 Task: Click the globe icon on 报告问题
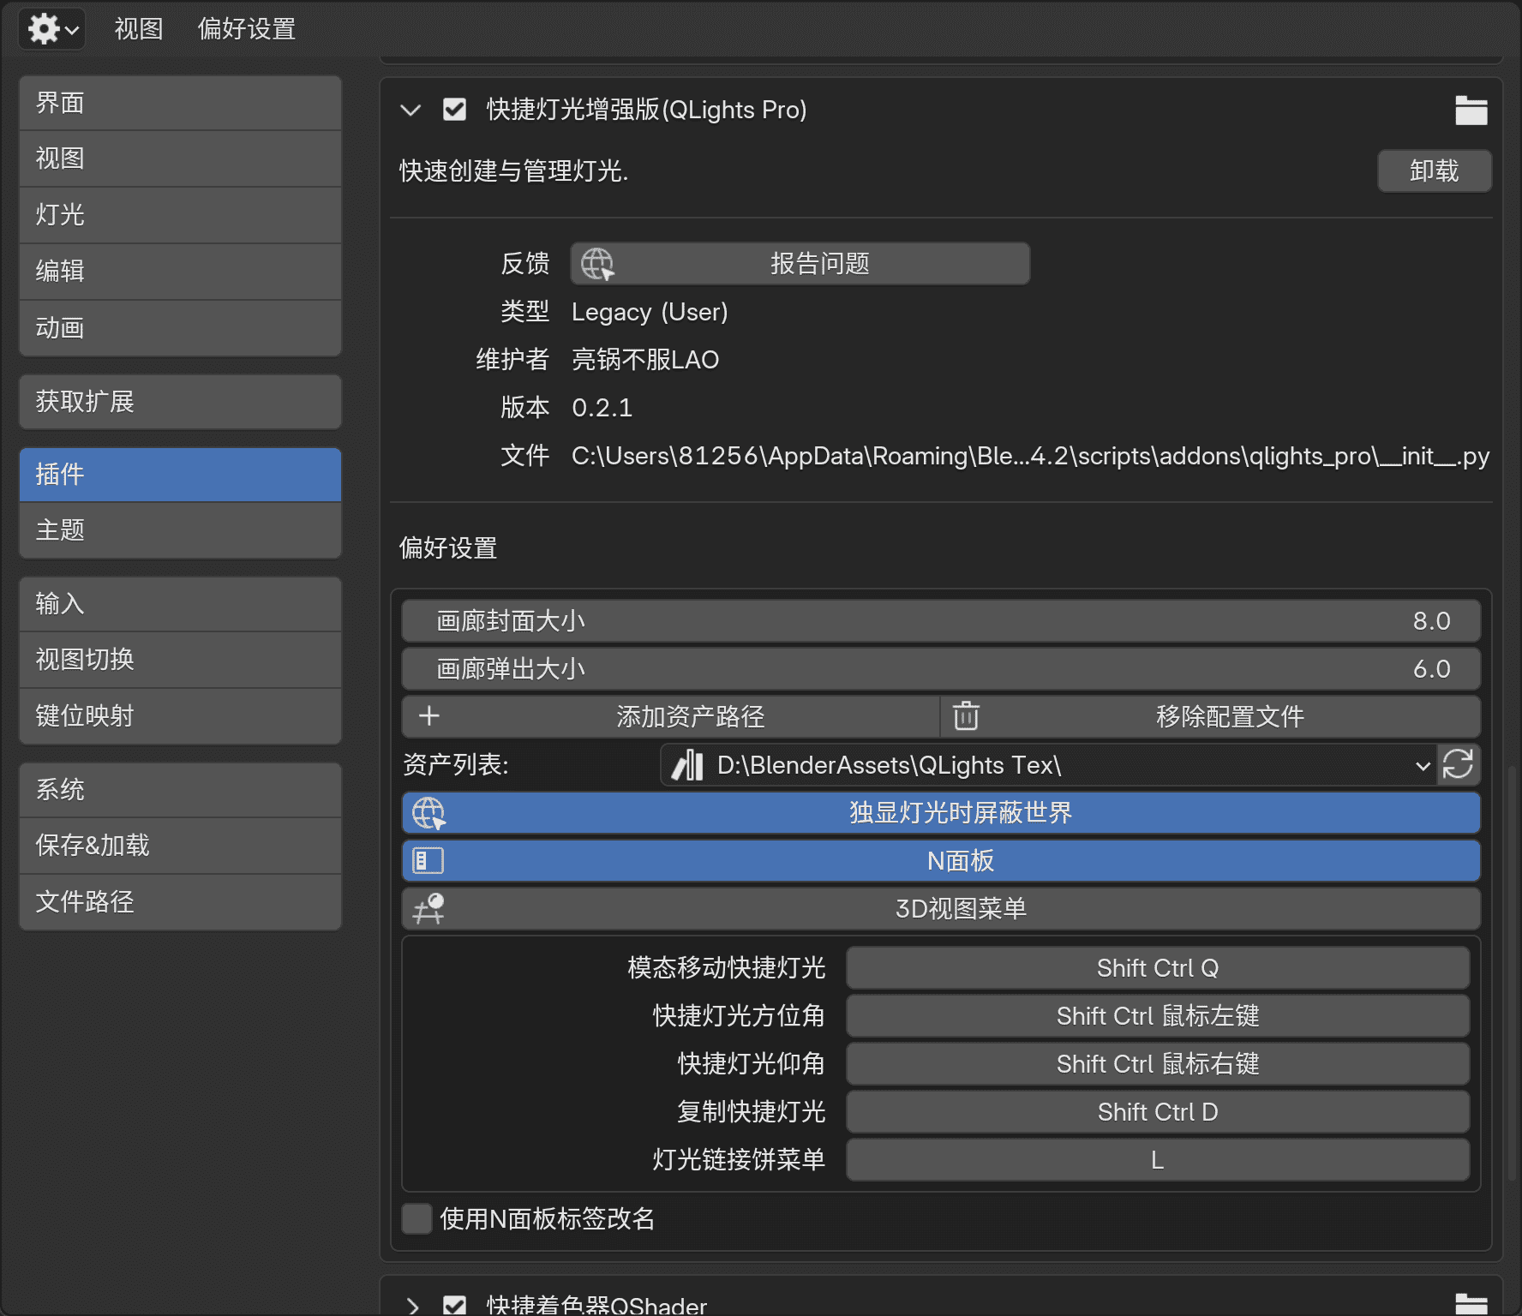[597, 264]
